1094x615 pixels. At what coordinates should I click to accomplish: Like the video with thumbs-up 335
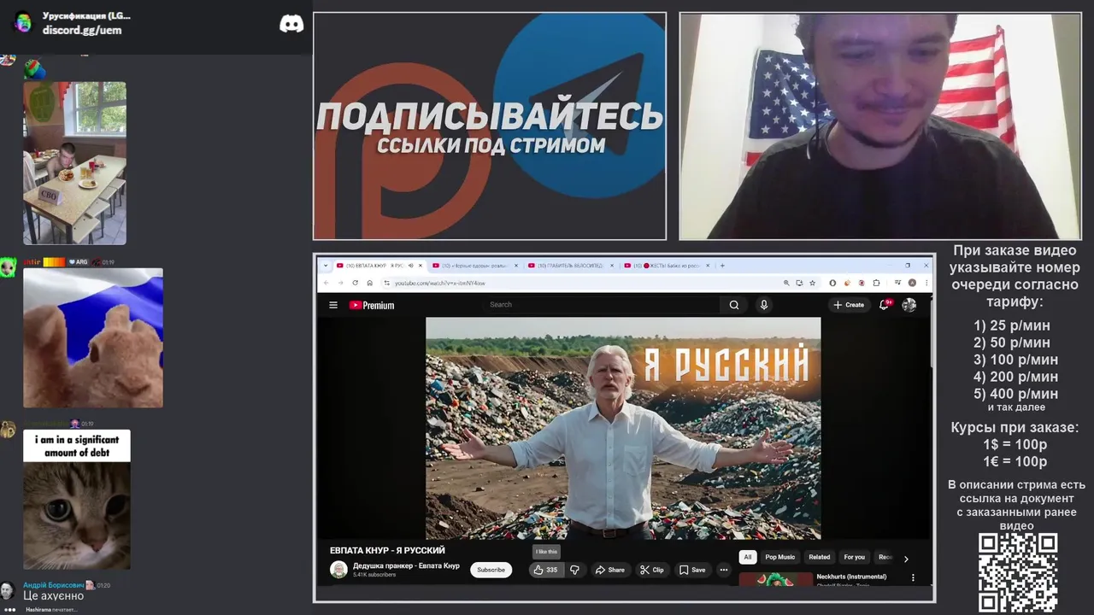coord(546,570)
